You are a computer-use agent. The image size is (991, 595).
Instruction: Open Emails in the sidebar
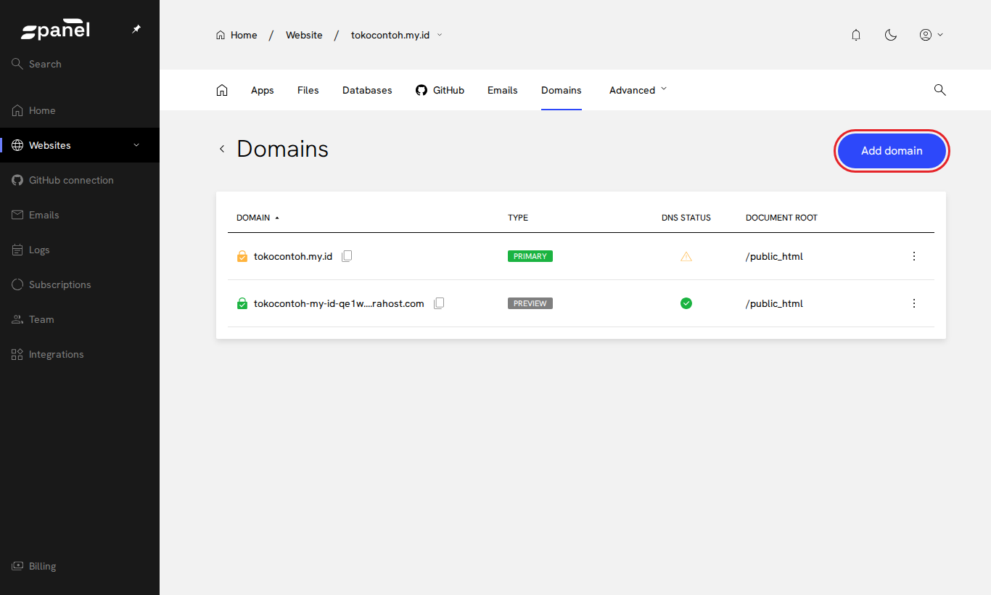coord(80,215)
